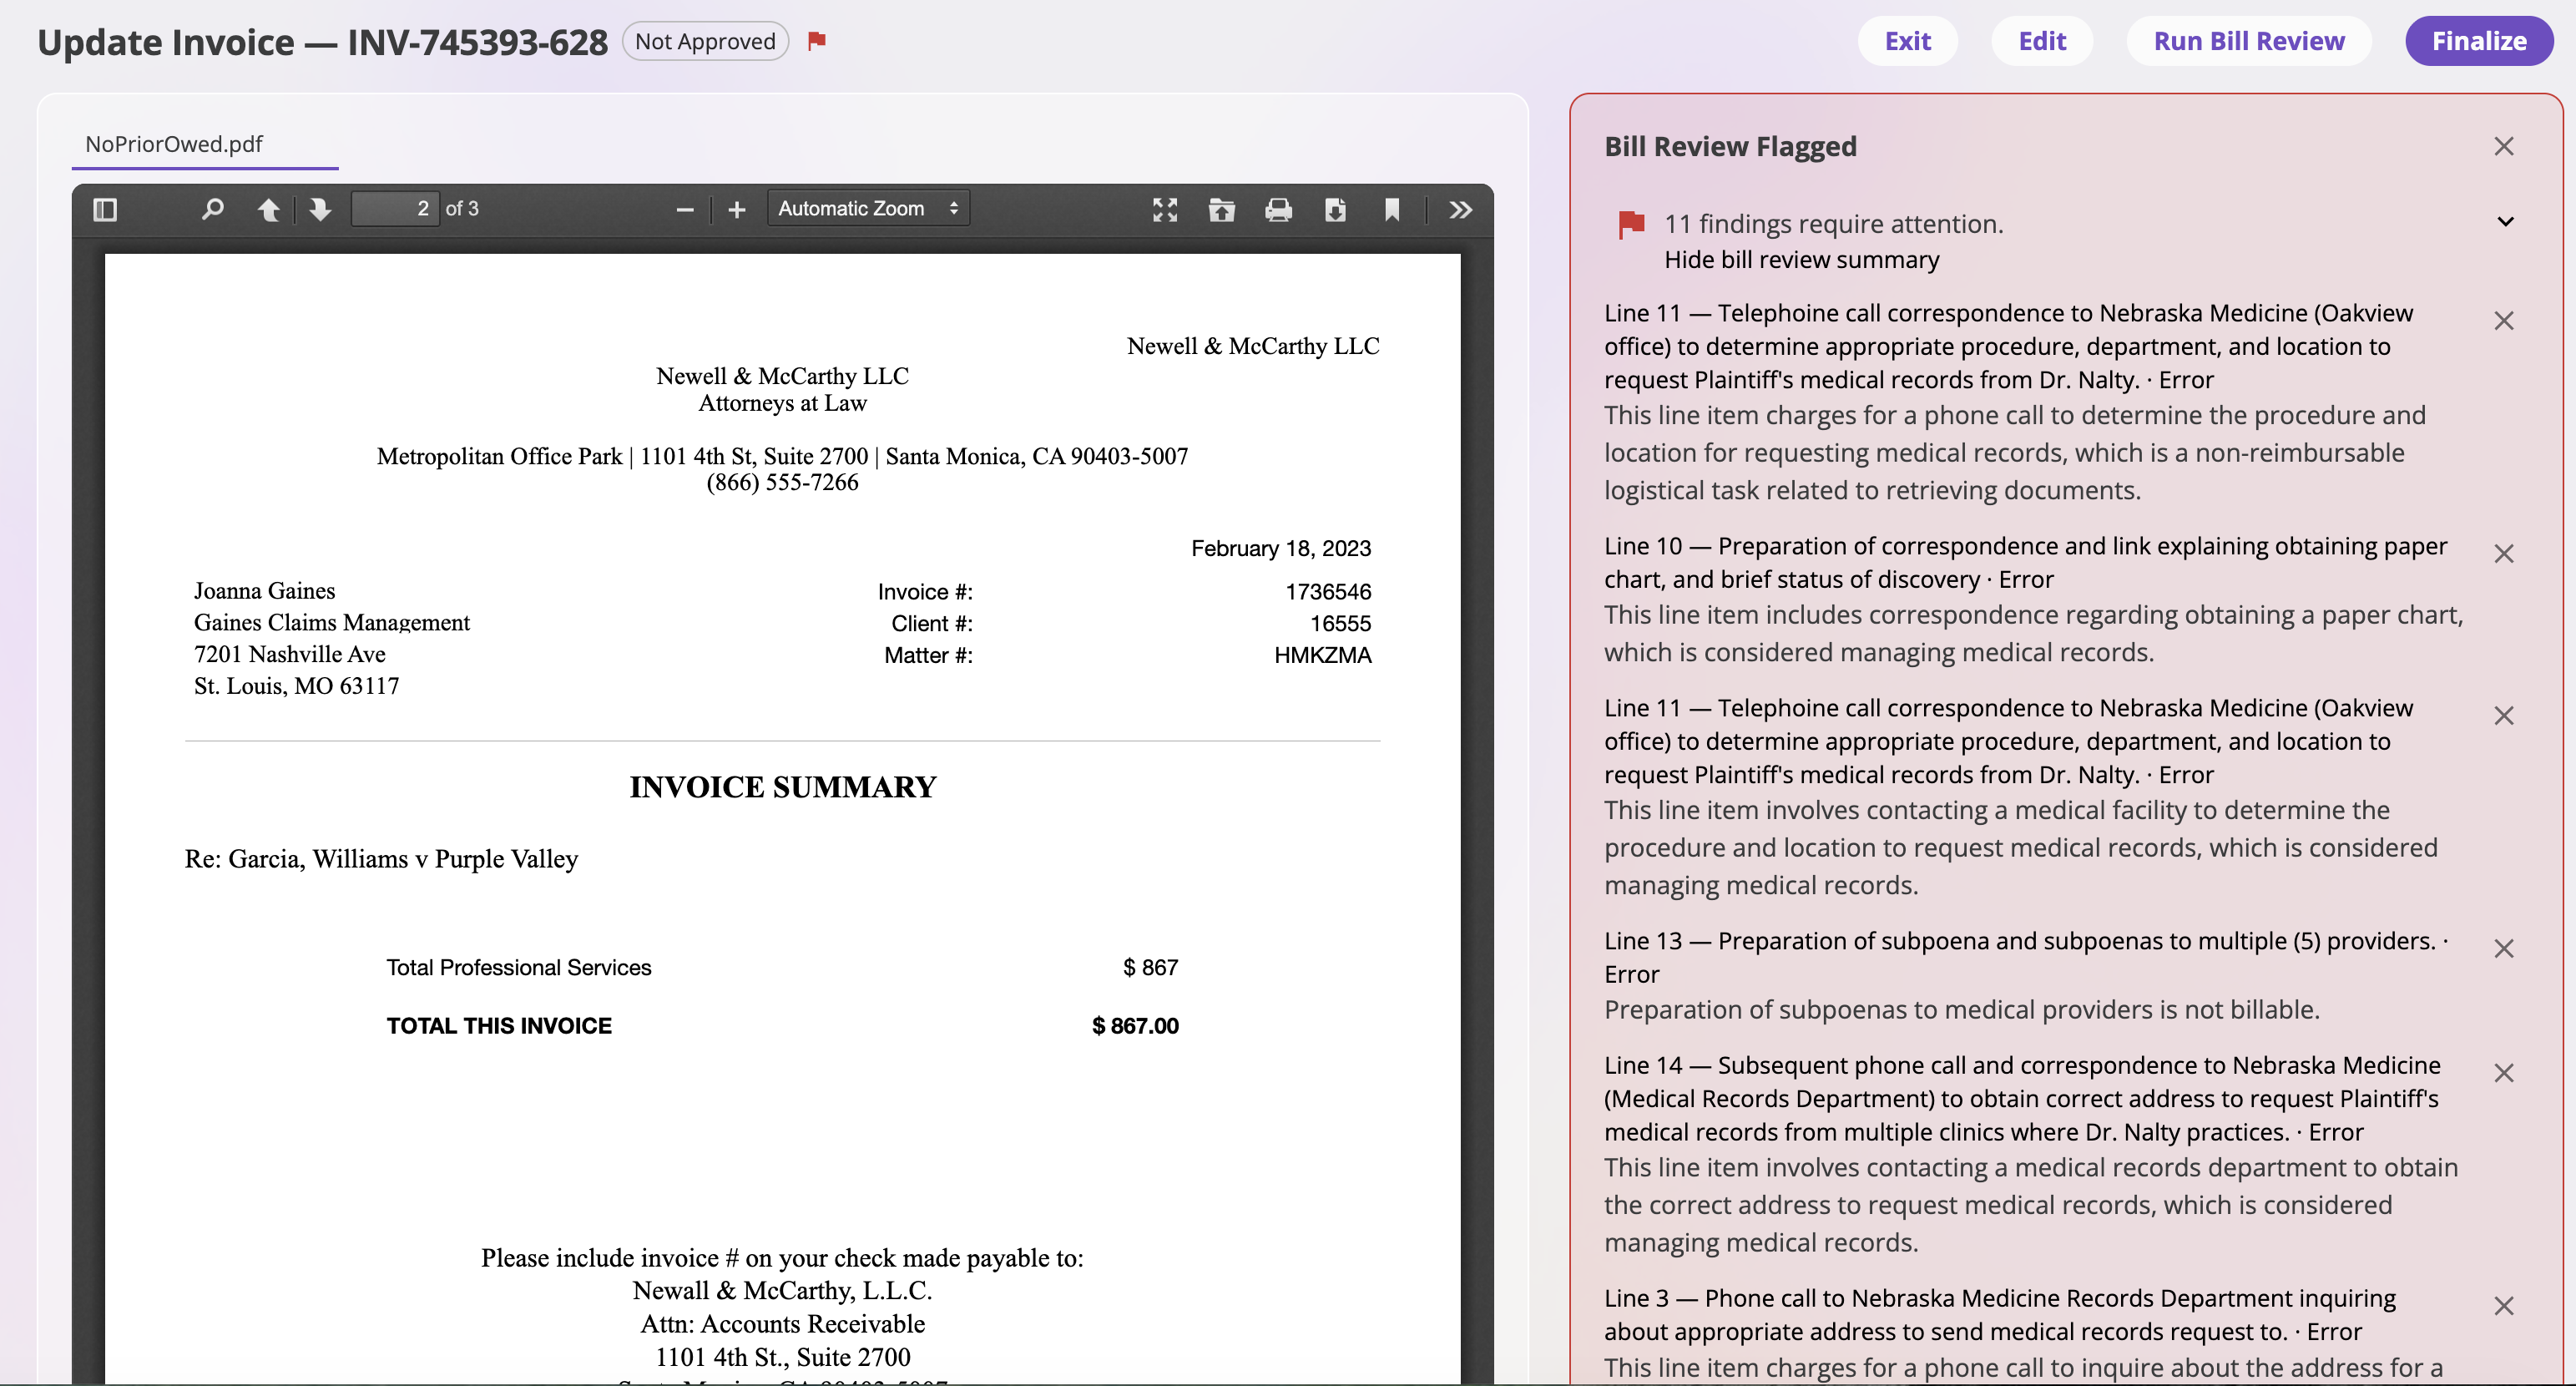Click the Total Professional Services label
2576x1386 pixels.
(x=519, y=968)
